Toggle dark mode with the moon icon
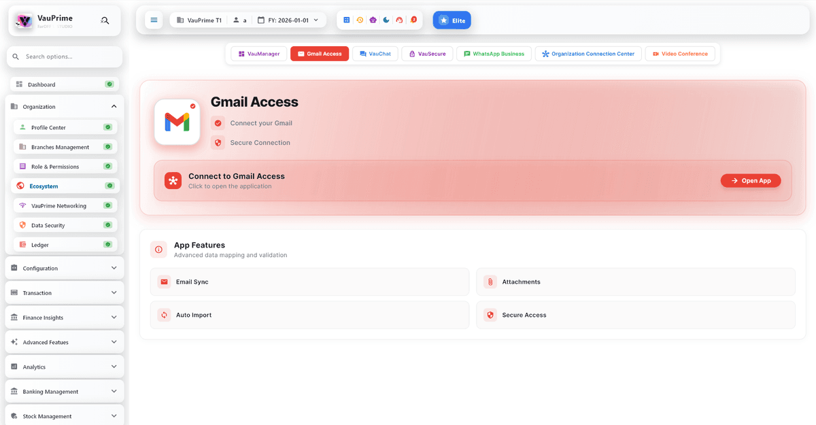816x425 pixels. [386, 20]
